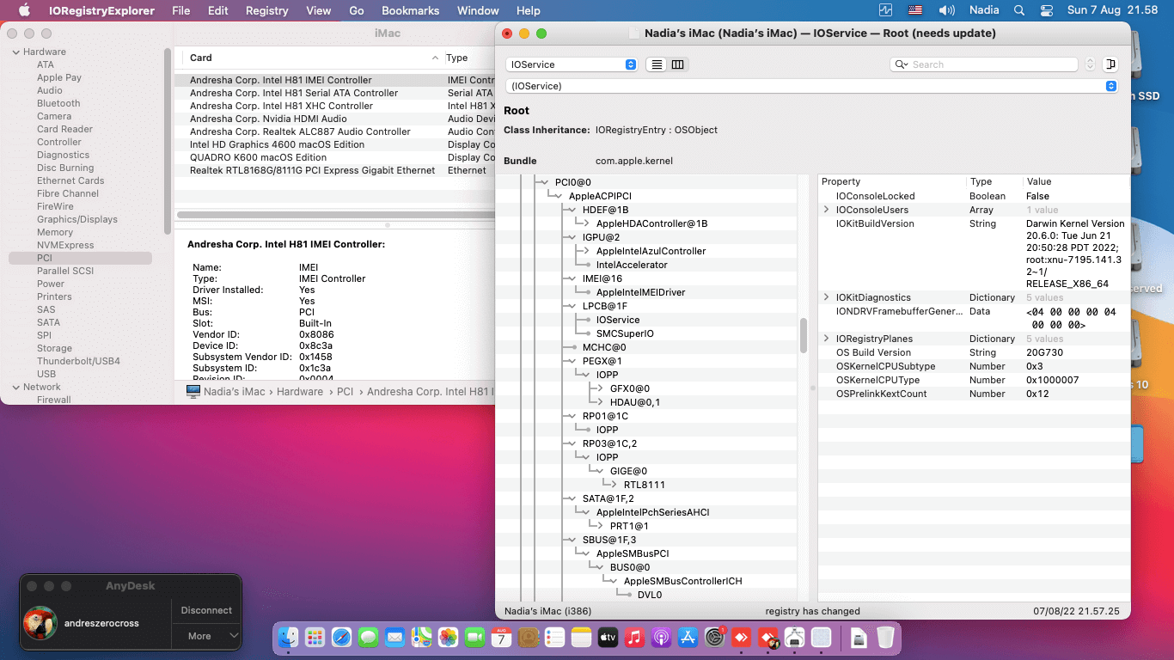Open App Store from the Dock
Image resolution: width=1174 pixels, height=660 pixels.
[688, 638]
